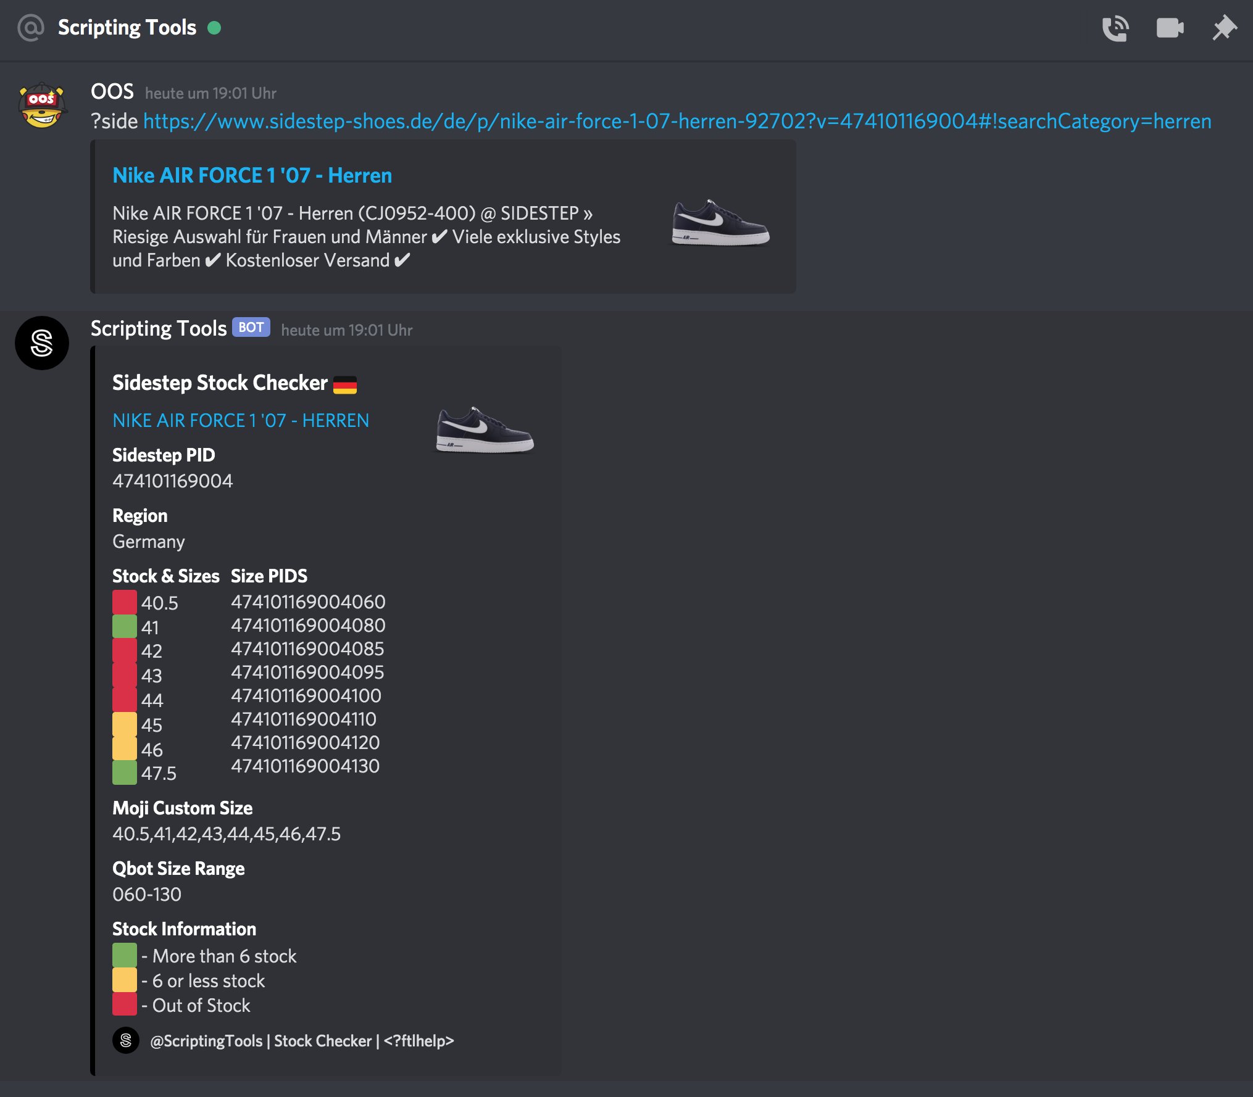Start a video call
Viewport: 1253px width, 1097px height.
[x=1170, y=28]
